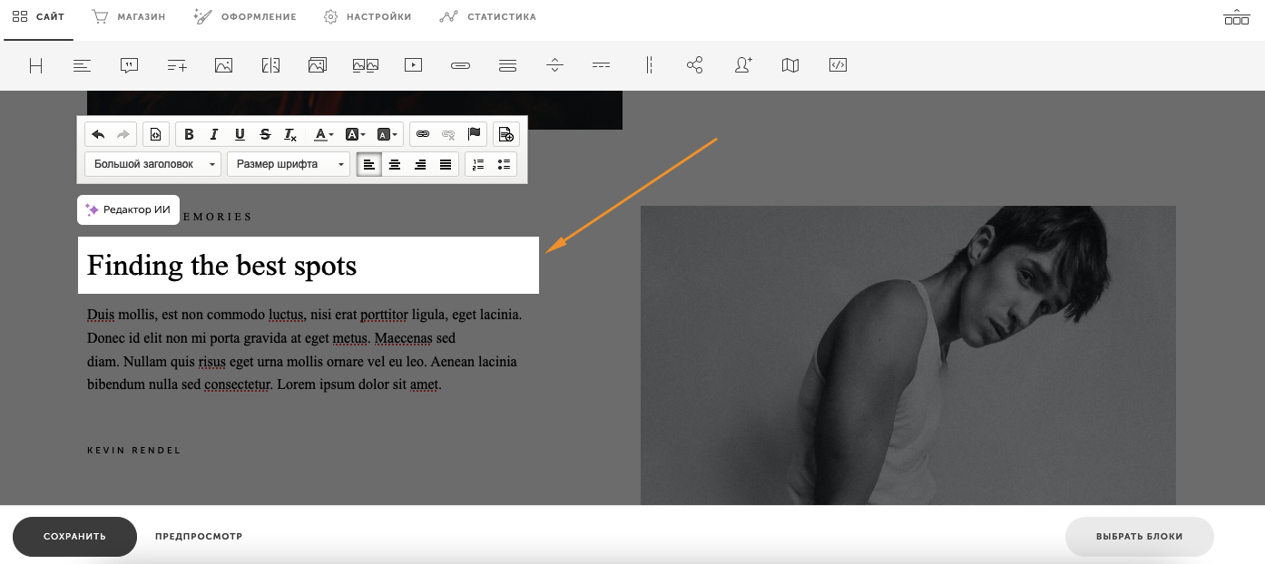
Task: Click the Выбрать блоки button
Action: point(1139,536)
